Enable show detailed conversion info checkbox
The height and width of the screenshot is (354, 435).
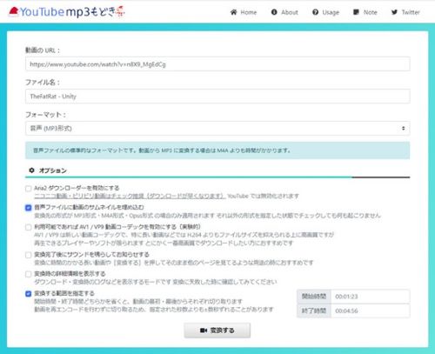click(x=28, y=274)
